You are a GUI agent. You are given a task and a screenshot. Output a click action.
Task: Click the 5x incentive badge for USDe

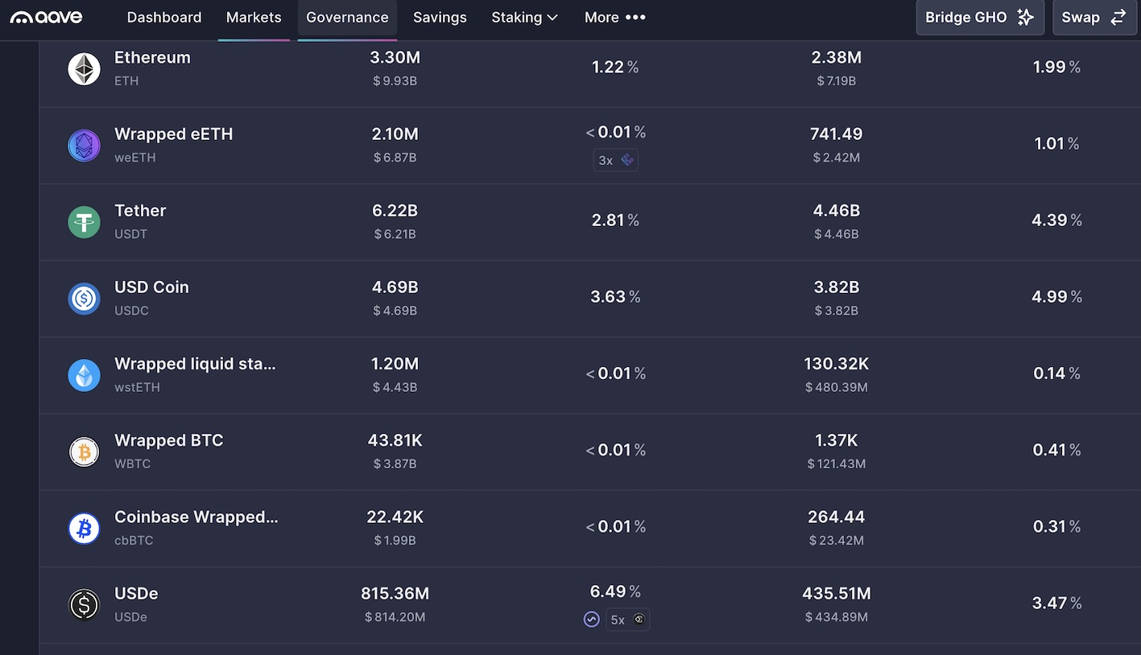coord(627,620)
